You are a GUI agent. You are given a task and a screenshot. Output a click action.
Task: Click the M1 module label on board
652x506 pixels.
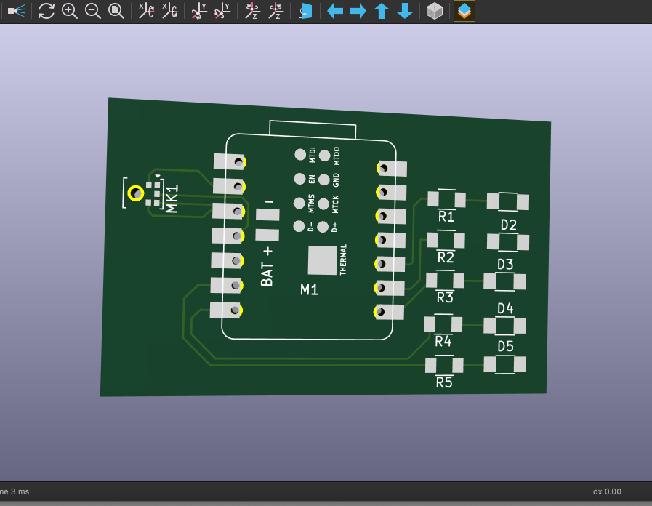(310, 289)
